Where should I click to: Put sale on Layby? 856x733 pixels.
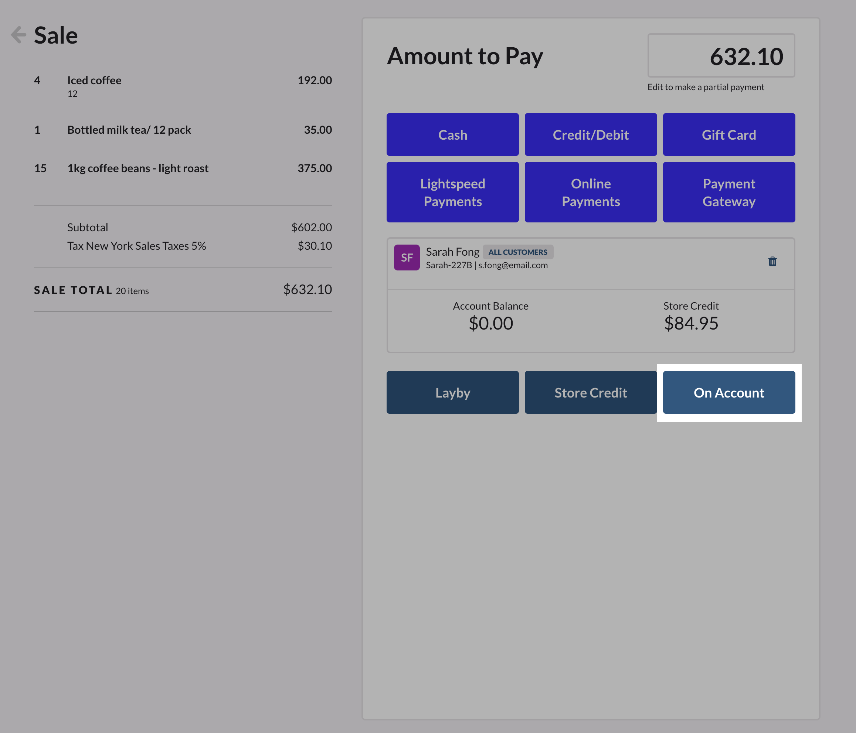tap(452, 392)
